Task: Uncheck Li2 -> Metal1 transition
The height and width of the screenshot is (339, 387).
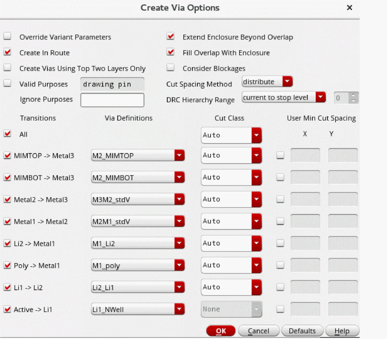Action: pos(7,243)
